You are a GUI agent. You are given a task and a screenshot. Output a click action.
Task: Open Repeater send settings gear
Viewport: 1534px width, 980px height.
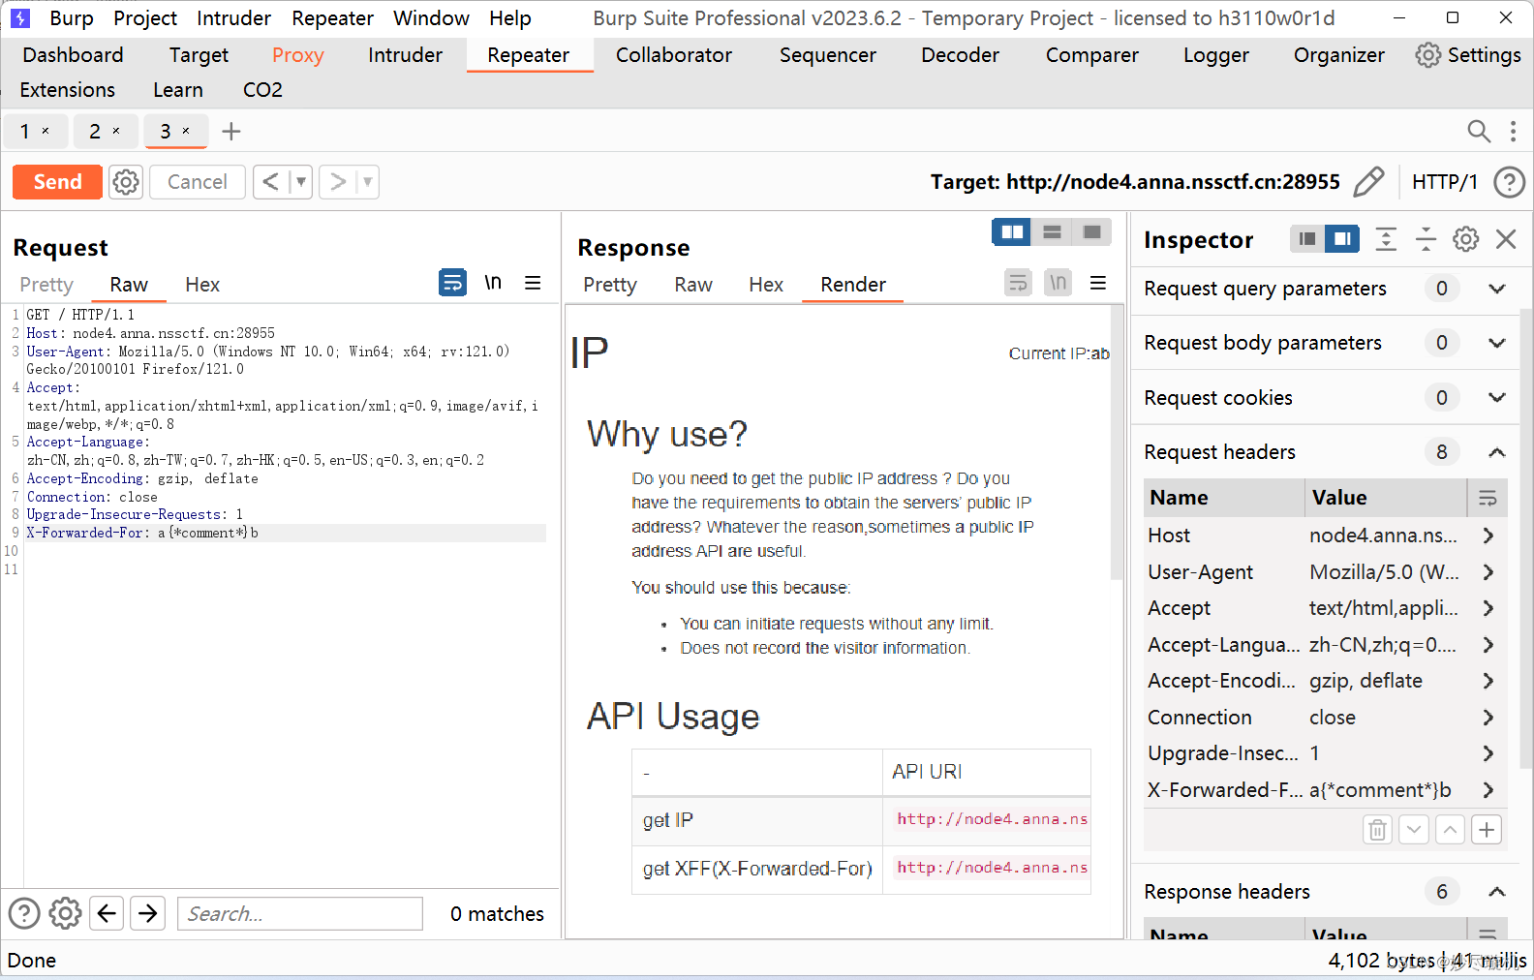(126, 182)
